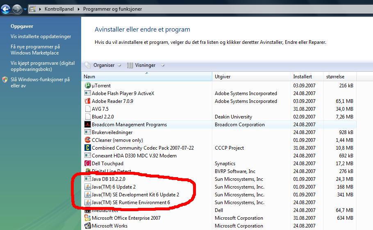Click the Conexant HDA D330 modem icon
The width and height of the screenshot is (373, 230).
(88, 155)
